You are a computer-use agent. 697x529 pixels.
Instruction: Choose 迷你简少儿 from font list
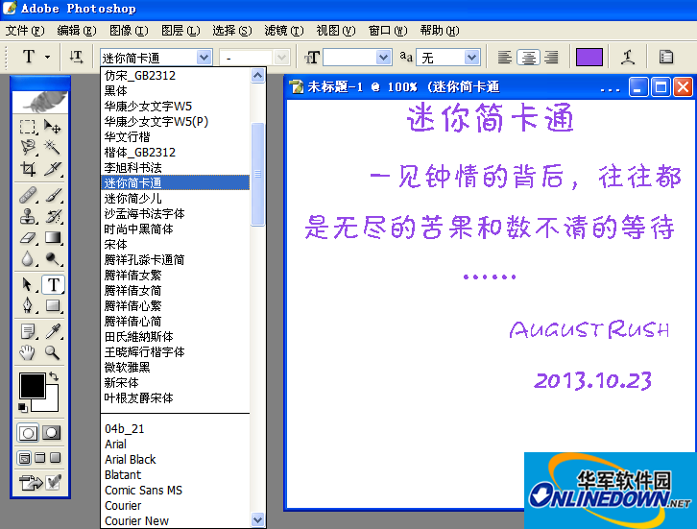point(176,199)
